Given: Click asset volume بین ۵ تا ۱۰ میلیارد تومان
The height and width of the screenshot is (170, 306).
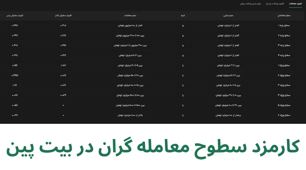Looking at the screenshot, I should pos(228,85).
